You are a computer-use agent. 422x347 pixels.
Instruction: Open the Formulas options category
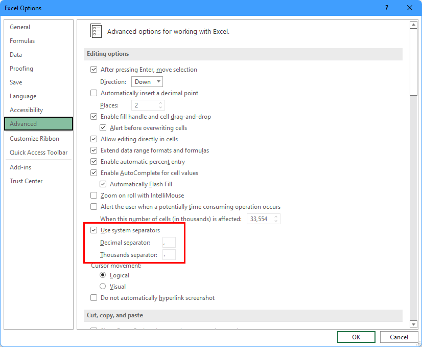click(38, 41)
